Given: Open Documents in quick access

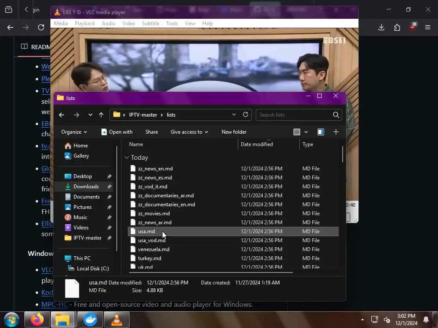Looking at the screenshot, I should point(83,197).
